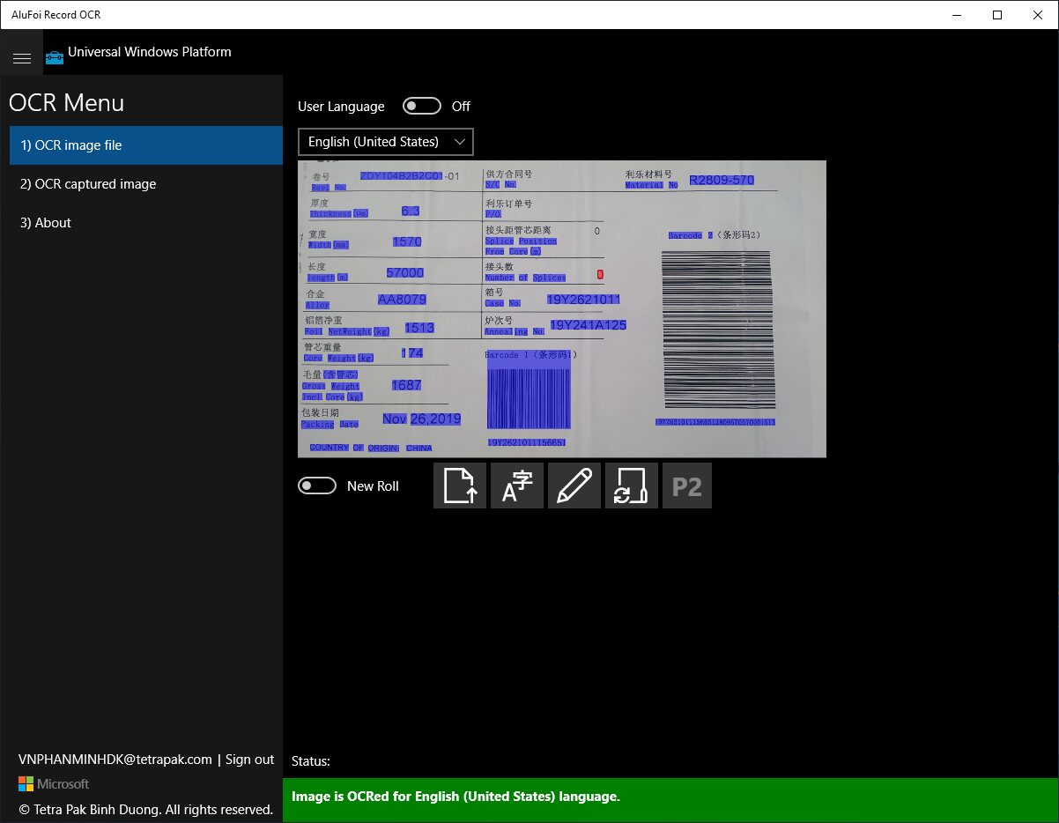
Task: Toggle the User Language switch
Action: tap(421, 106)
